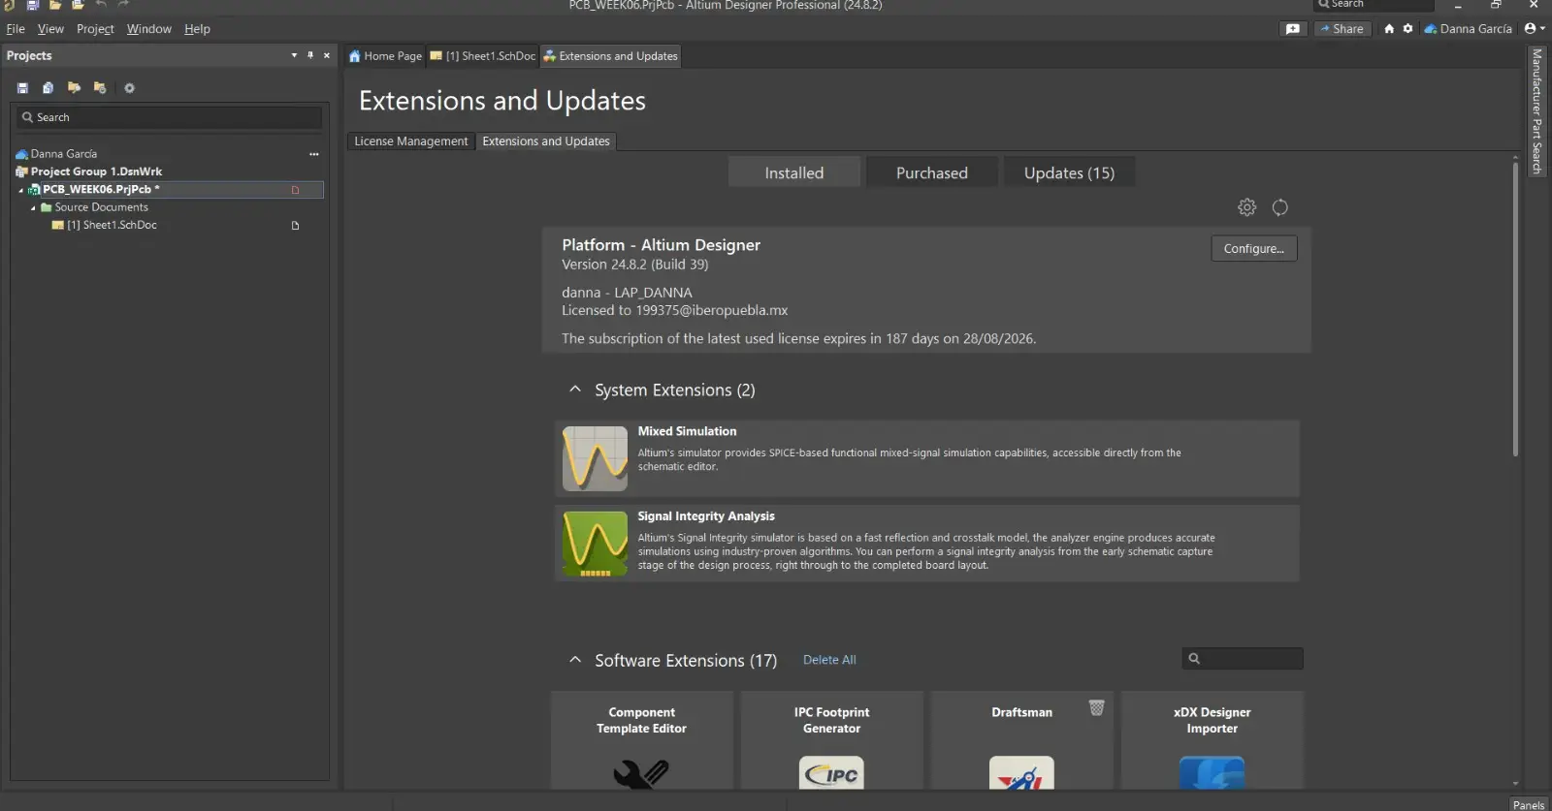Click the Delete All link
This screenshot has width=1552, height=811.
coord(829,660)
